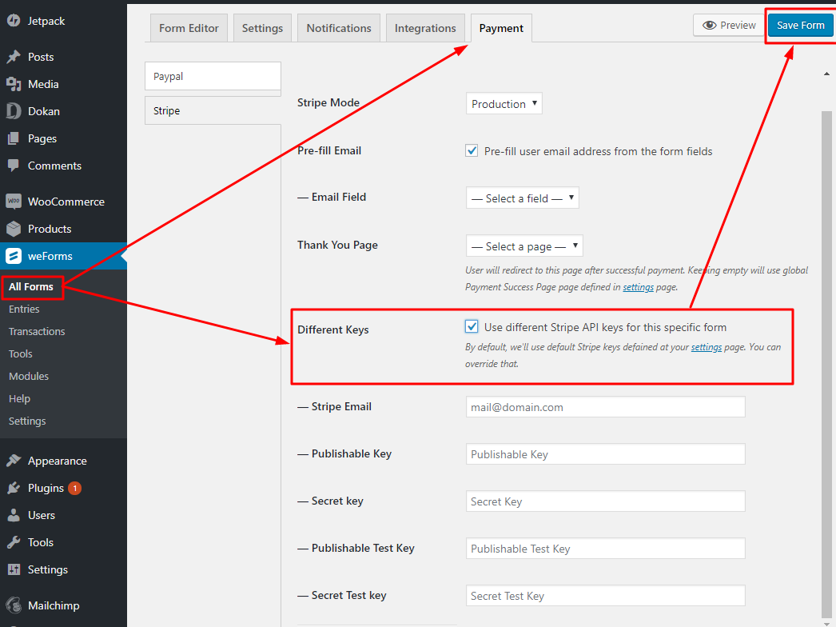Open Appearance menu label
Image resolution: width=836 pixels, height=627 pixels.
57,461
